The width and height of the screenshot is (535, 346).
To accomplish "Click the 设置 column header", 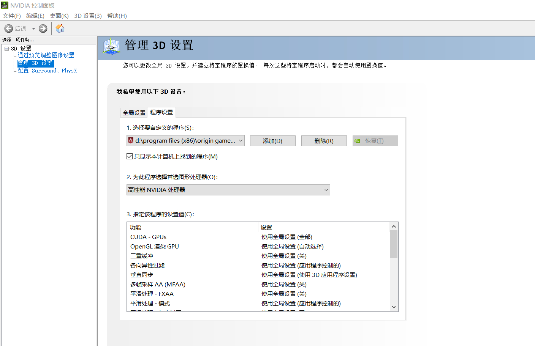I will click(324, 227).
